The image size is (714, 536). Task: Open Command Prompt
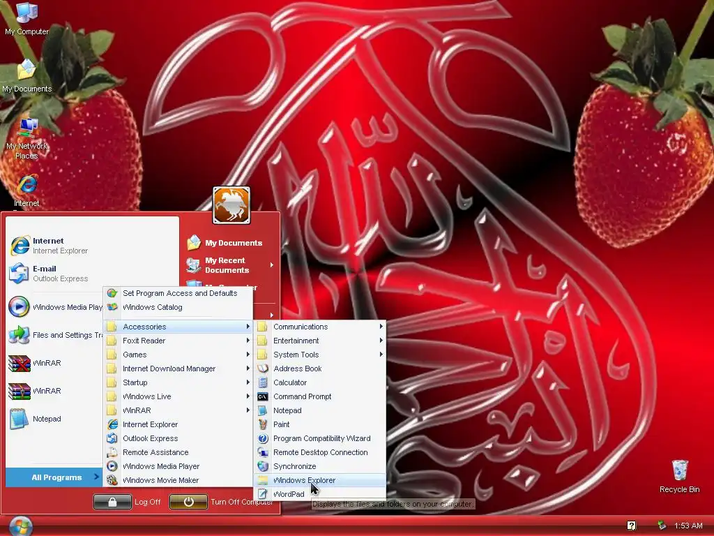tap(320, 396)
